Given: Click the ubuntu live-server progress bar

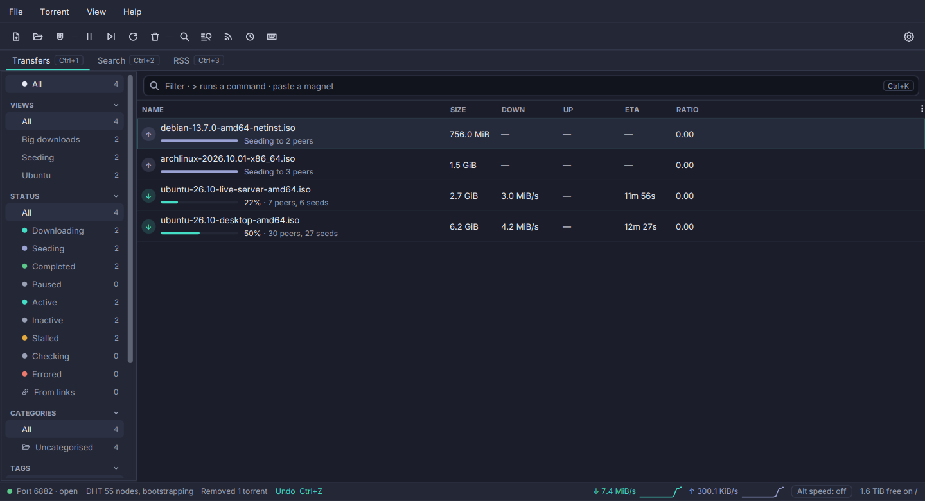Looking at the screenshot, I should pyautogui.click(x=199, y=203).
